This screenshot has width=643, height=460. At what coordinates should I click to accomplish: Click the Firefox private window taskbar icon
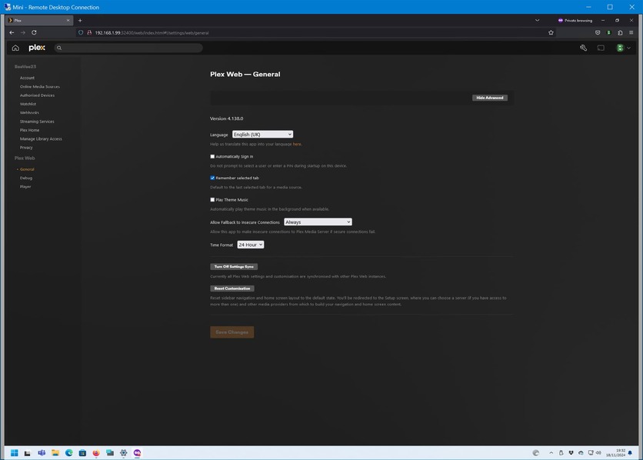[137, 453]
